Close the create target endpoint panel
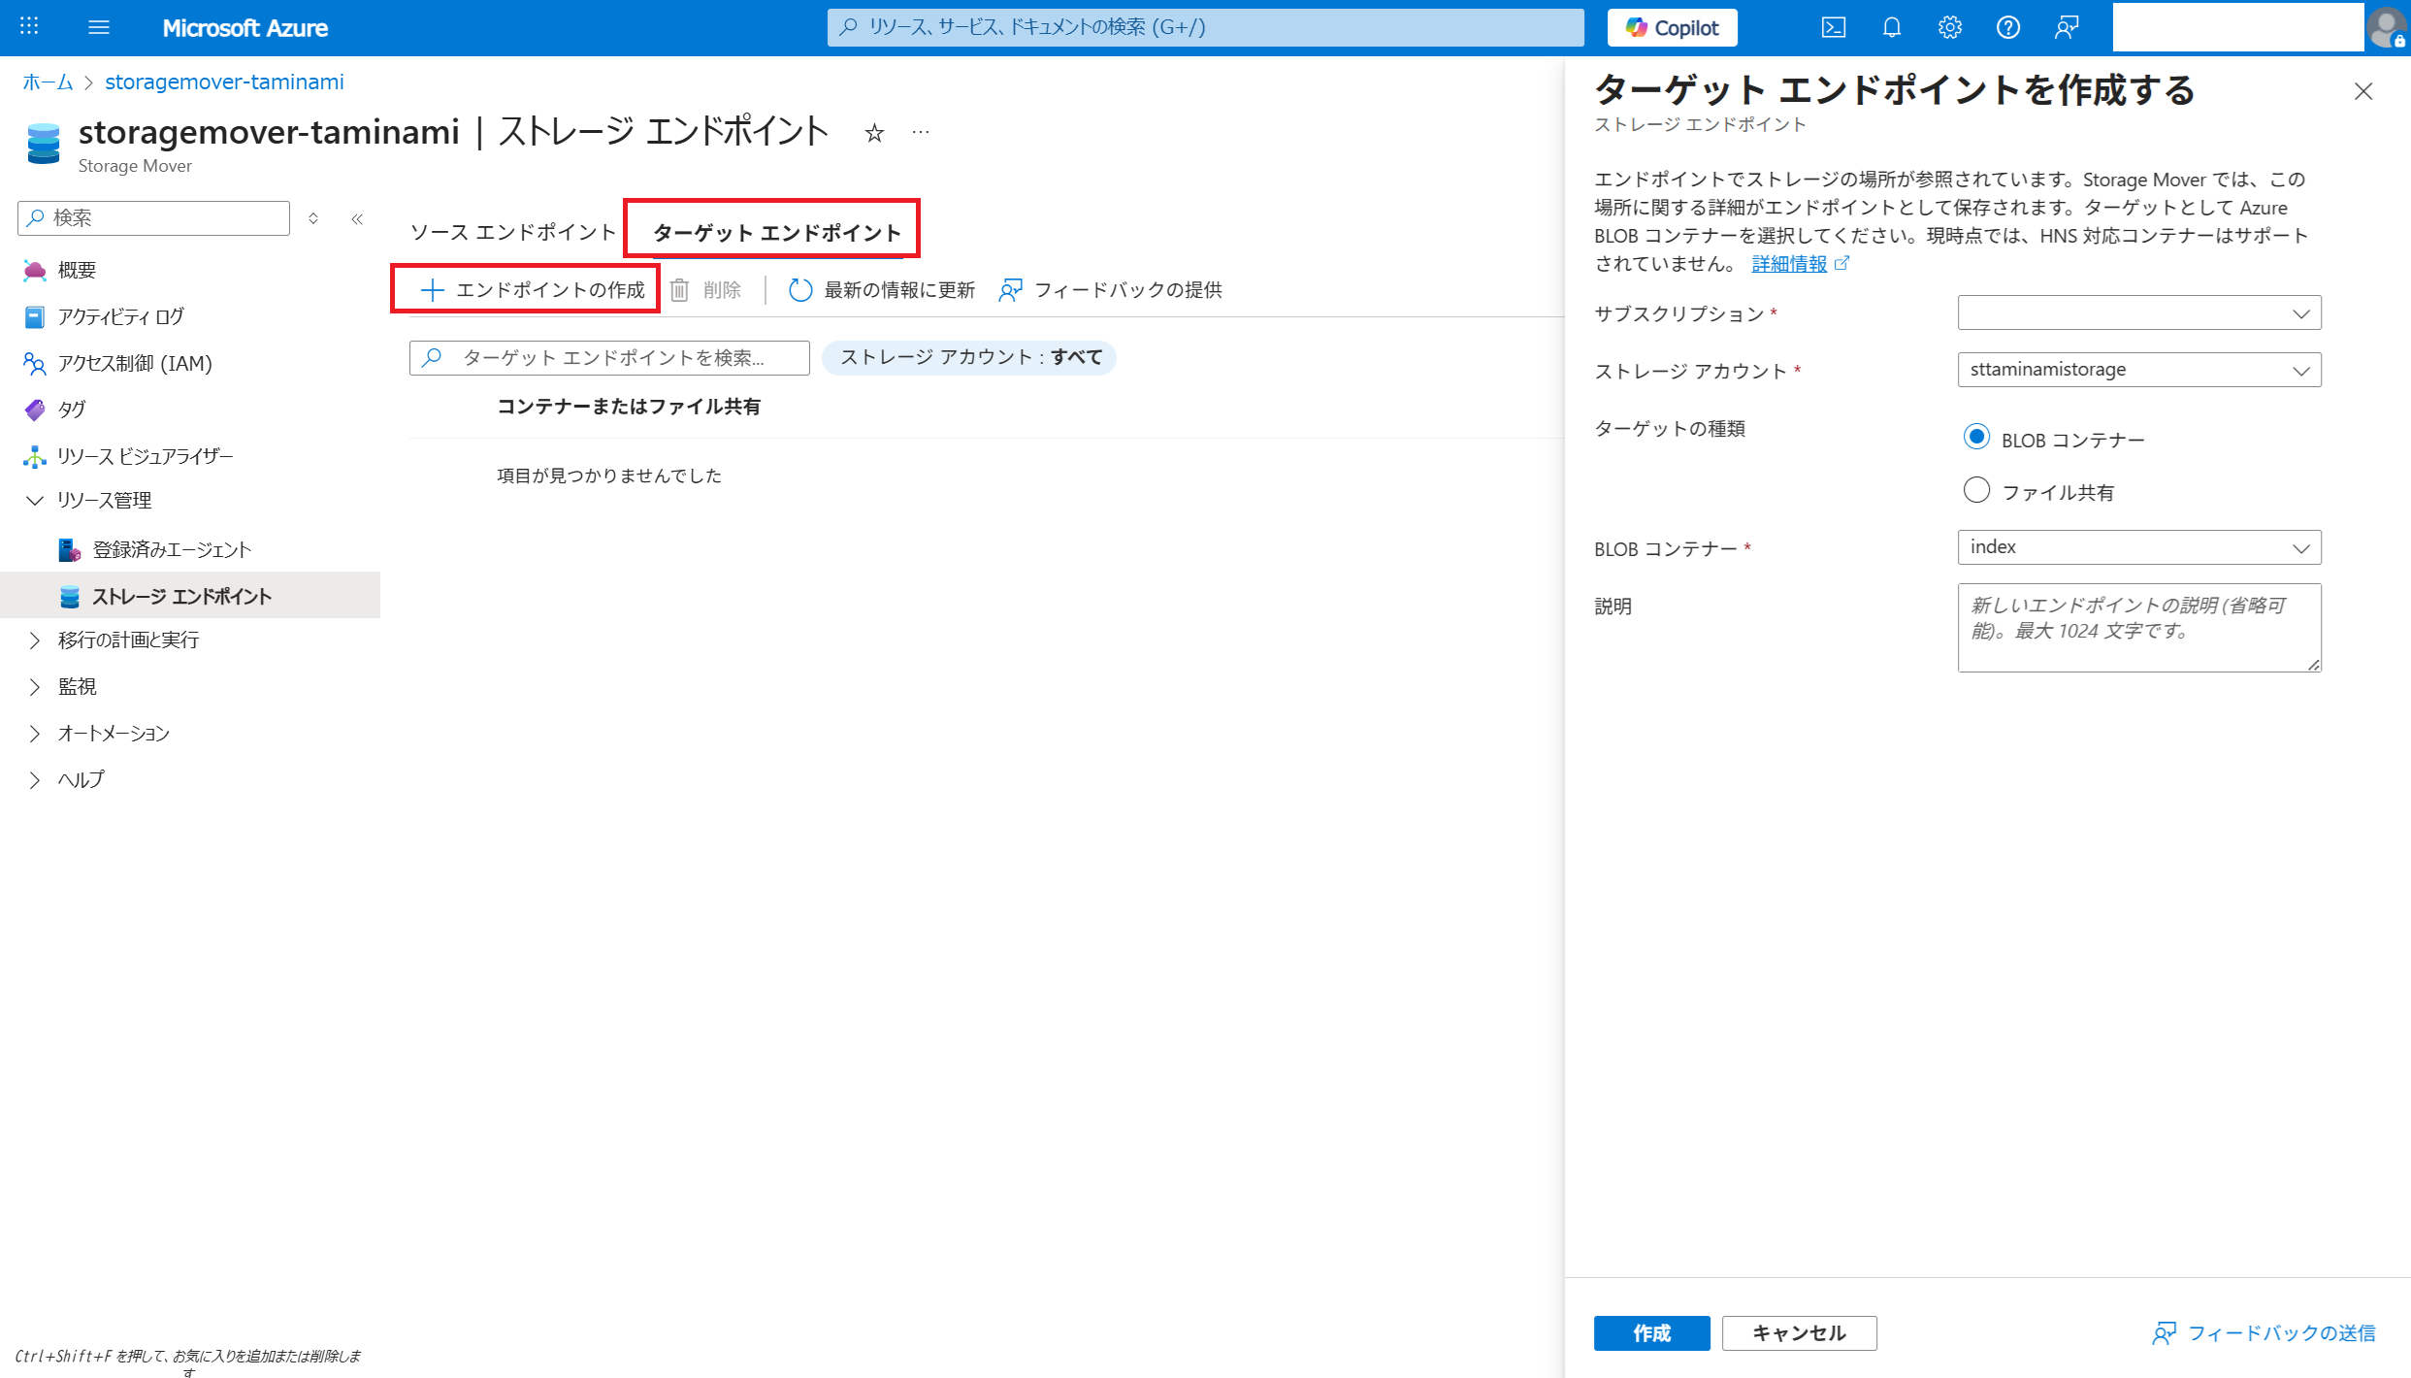The image size is (2411, 1378). point(2363,91)
